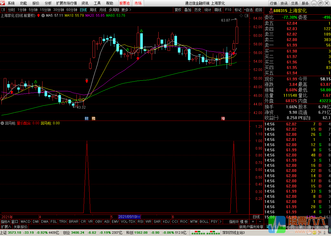
Task: Switch to the KDJ indicator tab
Action: (166, 222)
